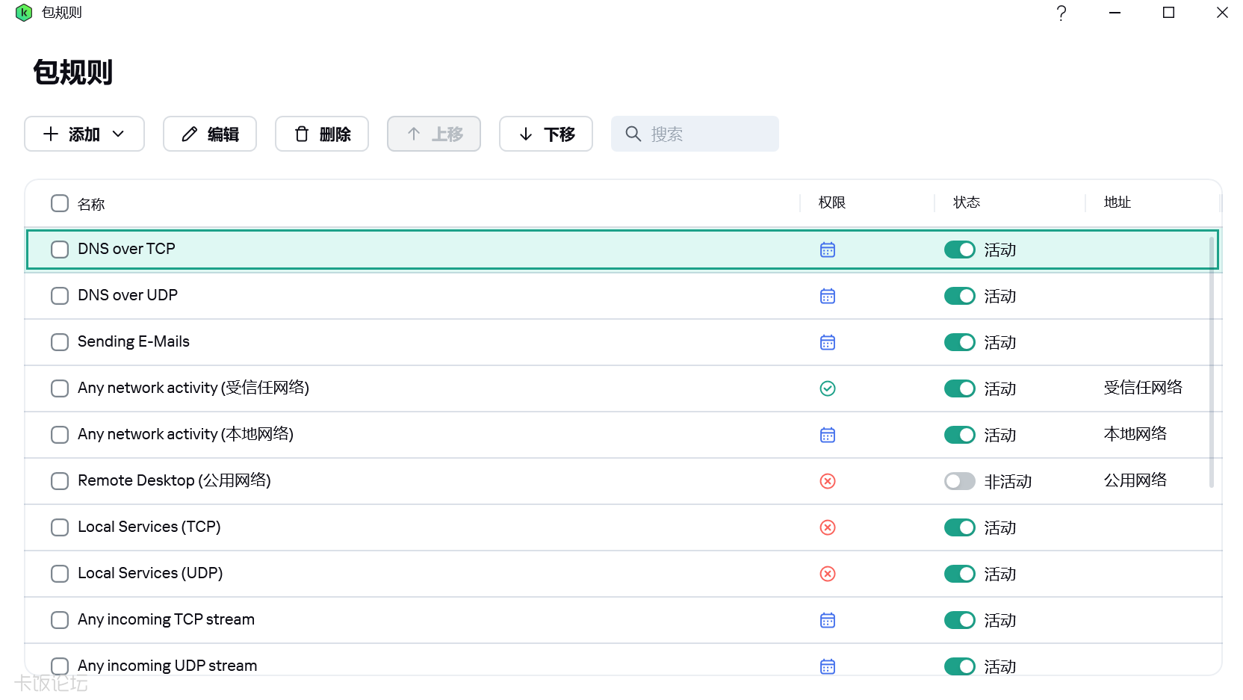The width and height of the screenshot is (1243, 700).
Task: Select the Remote Desktop (公用网络) rule name
Action: point(174,480)
